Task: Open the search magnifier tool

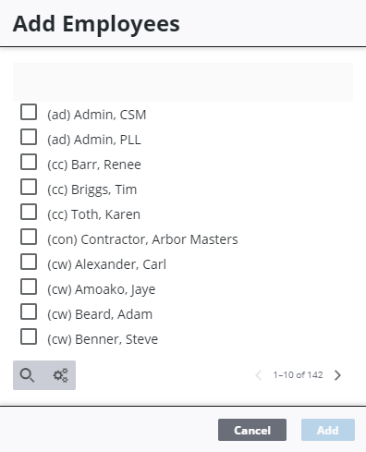Action: tap(27, 375)
